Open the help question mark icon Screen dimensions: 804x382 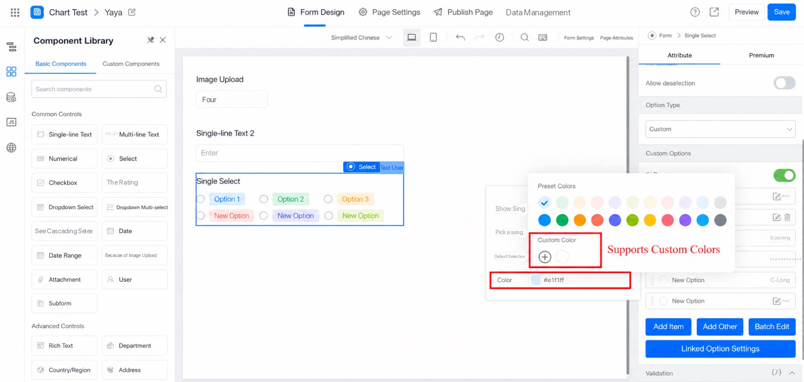(695, 12)
